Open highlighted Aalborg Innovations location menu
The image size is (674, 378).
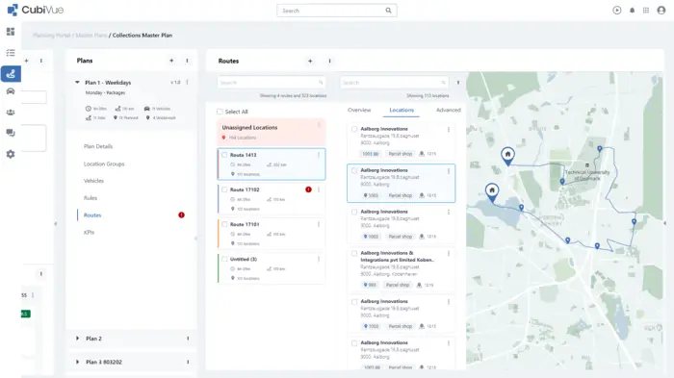point(449,171)
